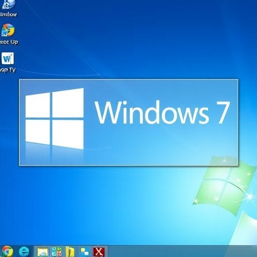
Task: Click the yellow and white squares taskbar icon
Action: pos(85,252)
